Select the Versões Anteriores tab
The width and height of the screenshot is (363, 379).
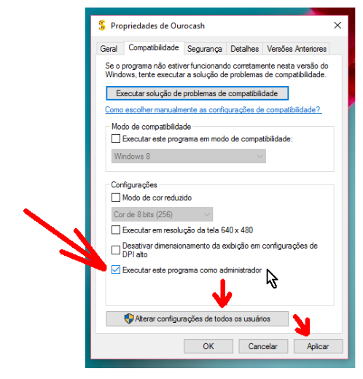pyautogui.click(x=296, y=49)
